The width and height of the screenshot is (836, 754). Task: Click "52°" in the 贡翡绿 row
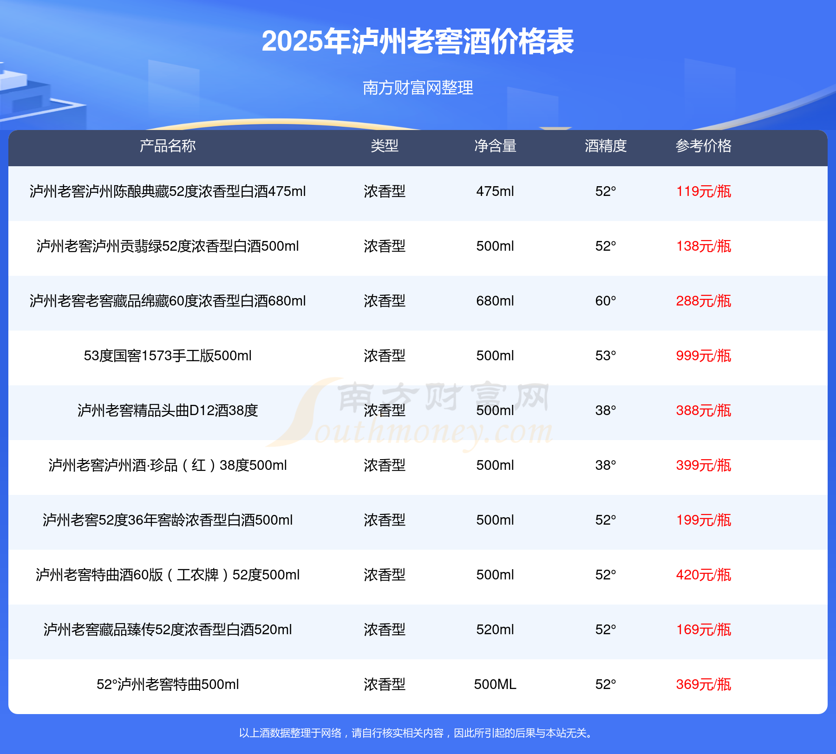click(x=606, y=246)
